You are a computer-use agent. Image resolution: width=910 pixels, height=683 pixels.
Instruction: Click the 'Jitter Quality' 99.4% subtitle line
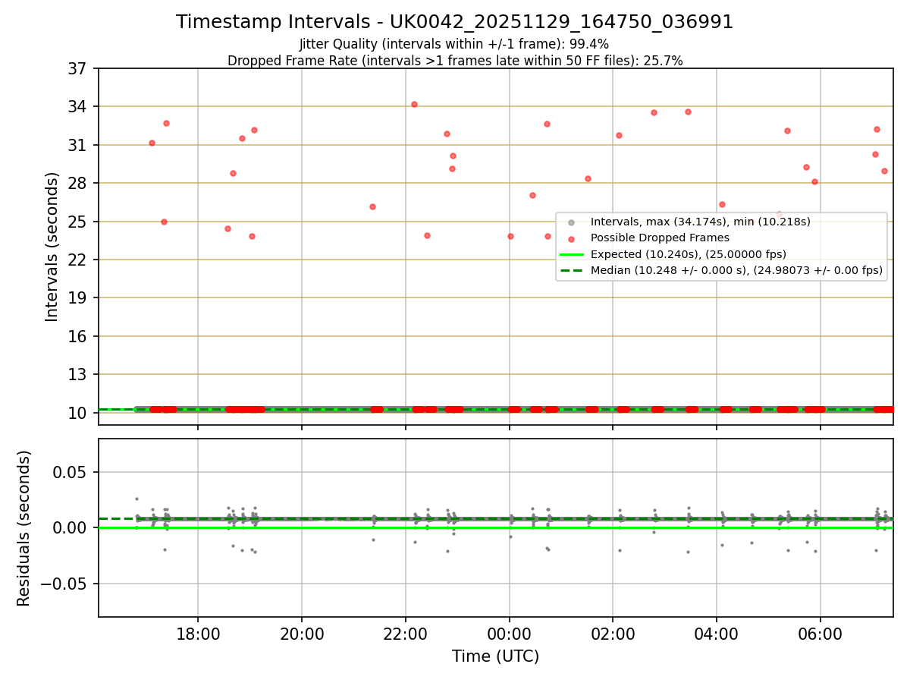[x=454, y=44]
